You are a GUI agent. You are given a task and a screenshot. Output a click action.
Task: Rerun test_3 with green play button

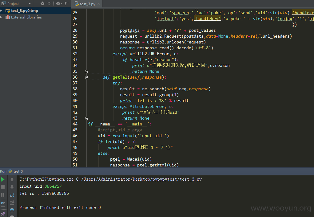pos(3,179)
